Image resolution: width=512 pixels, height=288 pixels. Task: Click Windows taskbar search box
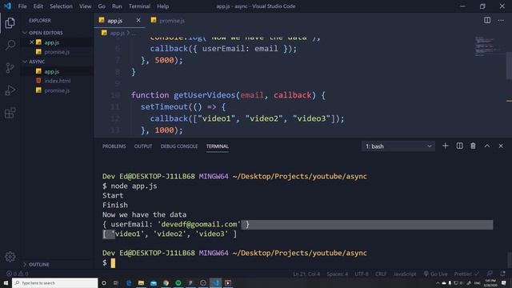[55, 282]
